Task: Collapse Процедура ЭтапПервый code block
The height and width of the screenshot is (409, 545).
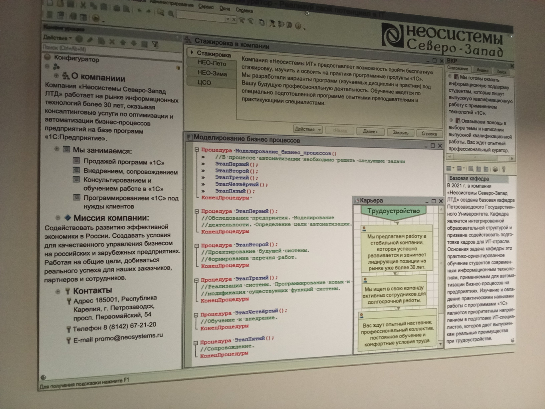Action: [x=196, y=211]
